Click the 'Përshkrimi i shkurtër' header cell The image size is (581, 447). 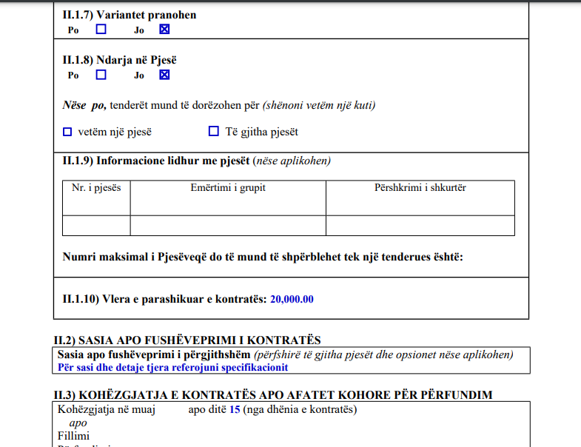pyautogui.click(x=420, y=198)
